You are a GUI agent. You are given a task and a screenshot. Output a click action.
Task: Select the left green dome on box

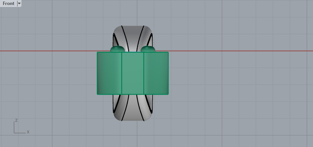point(117,49)
